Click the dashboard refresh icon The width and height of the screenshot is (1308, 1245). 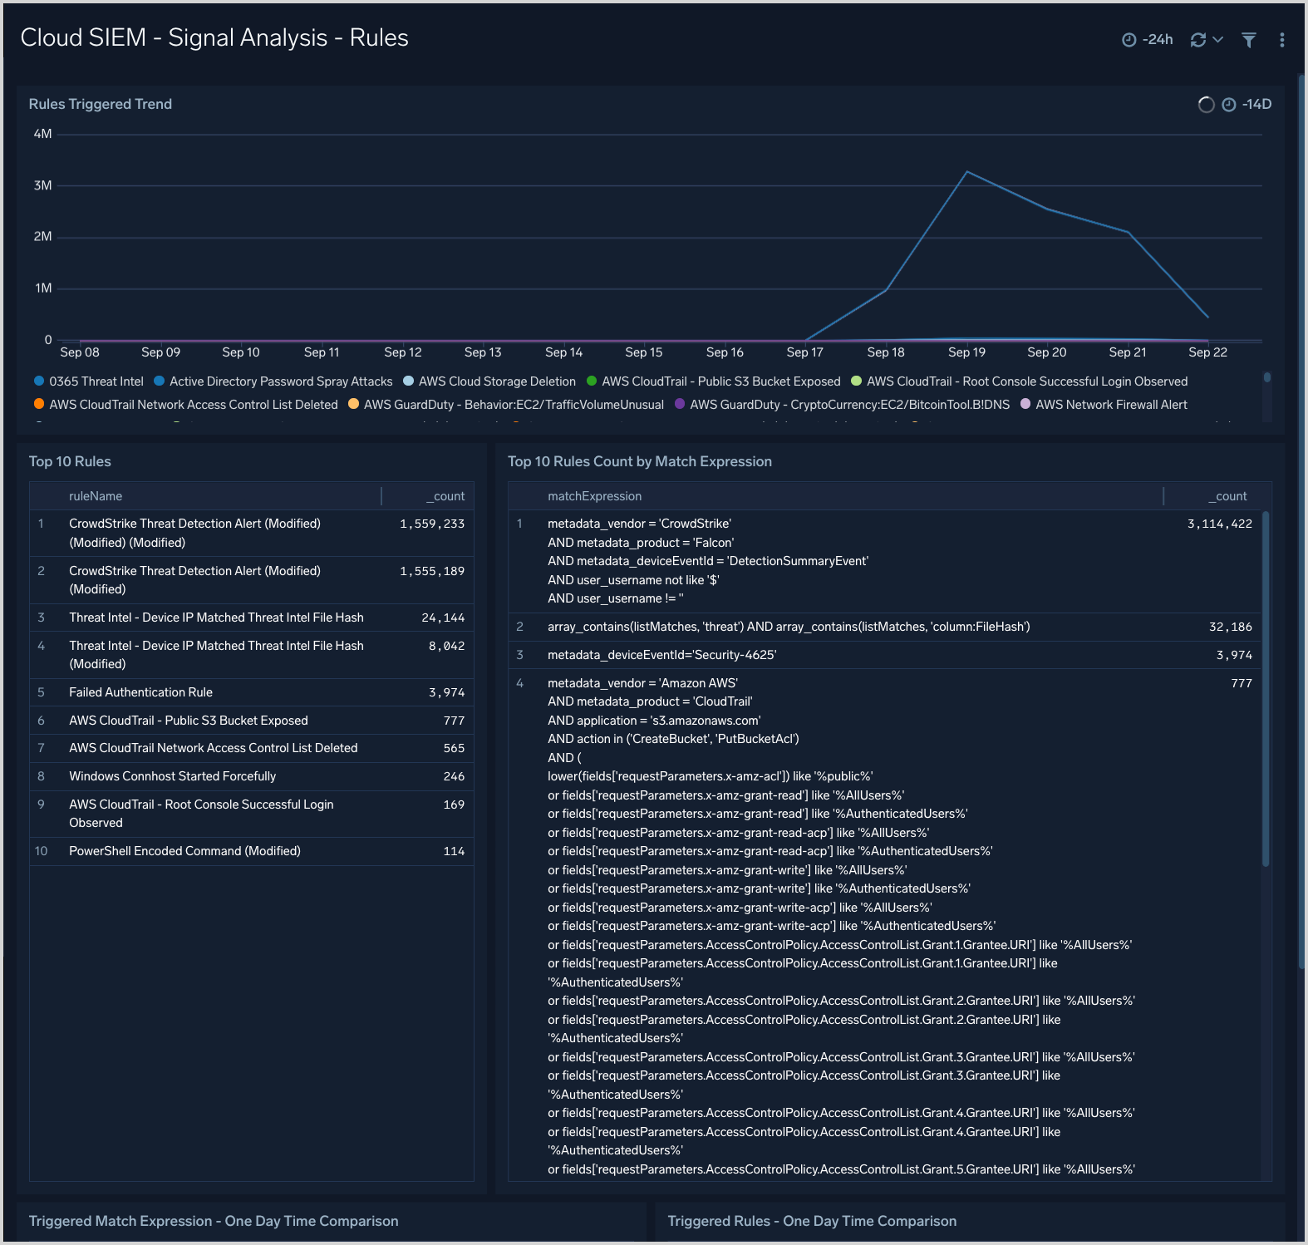click(1197, 40)
